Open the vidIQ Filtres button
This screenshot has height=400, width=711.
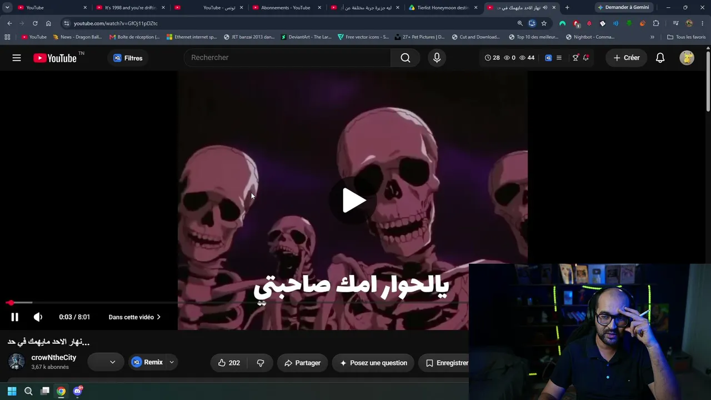click(128, 58)
